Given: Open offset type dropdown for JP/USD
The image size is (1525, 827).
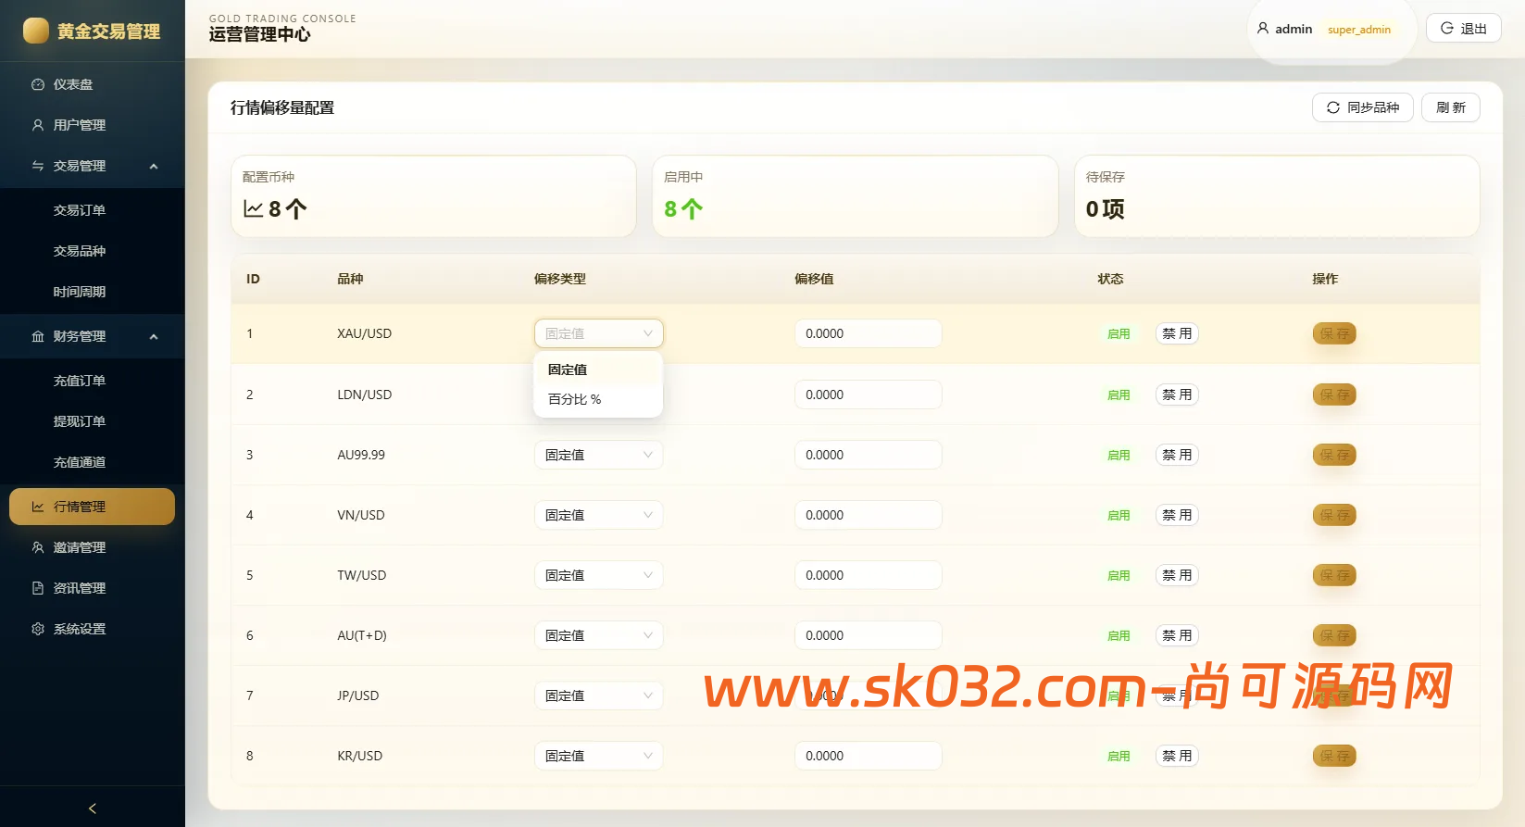Looking at the screenshot, I should (x=599, y=695).
